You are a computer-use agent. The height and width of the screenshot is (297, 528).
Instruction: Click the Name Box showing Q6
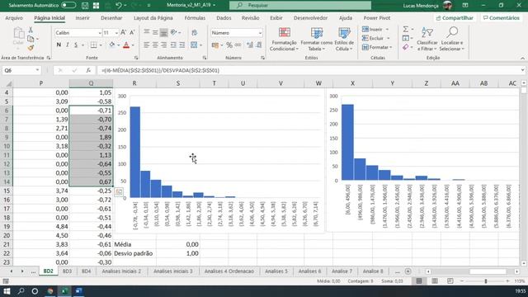coord(21,70)
